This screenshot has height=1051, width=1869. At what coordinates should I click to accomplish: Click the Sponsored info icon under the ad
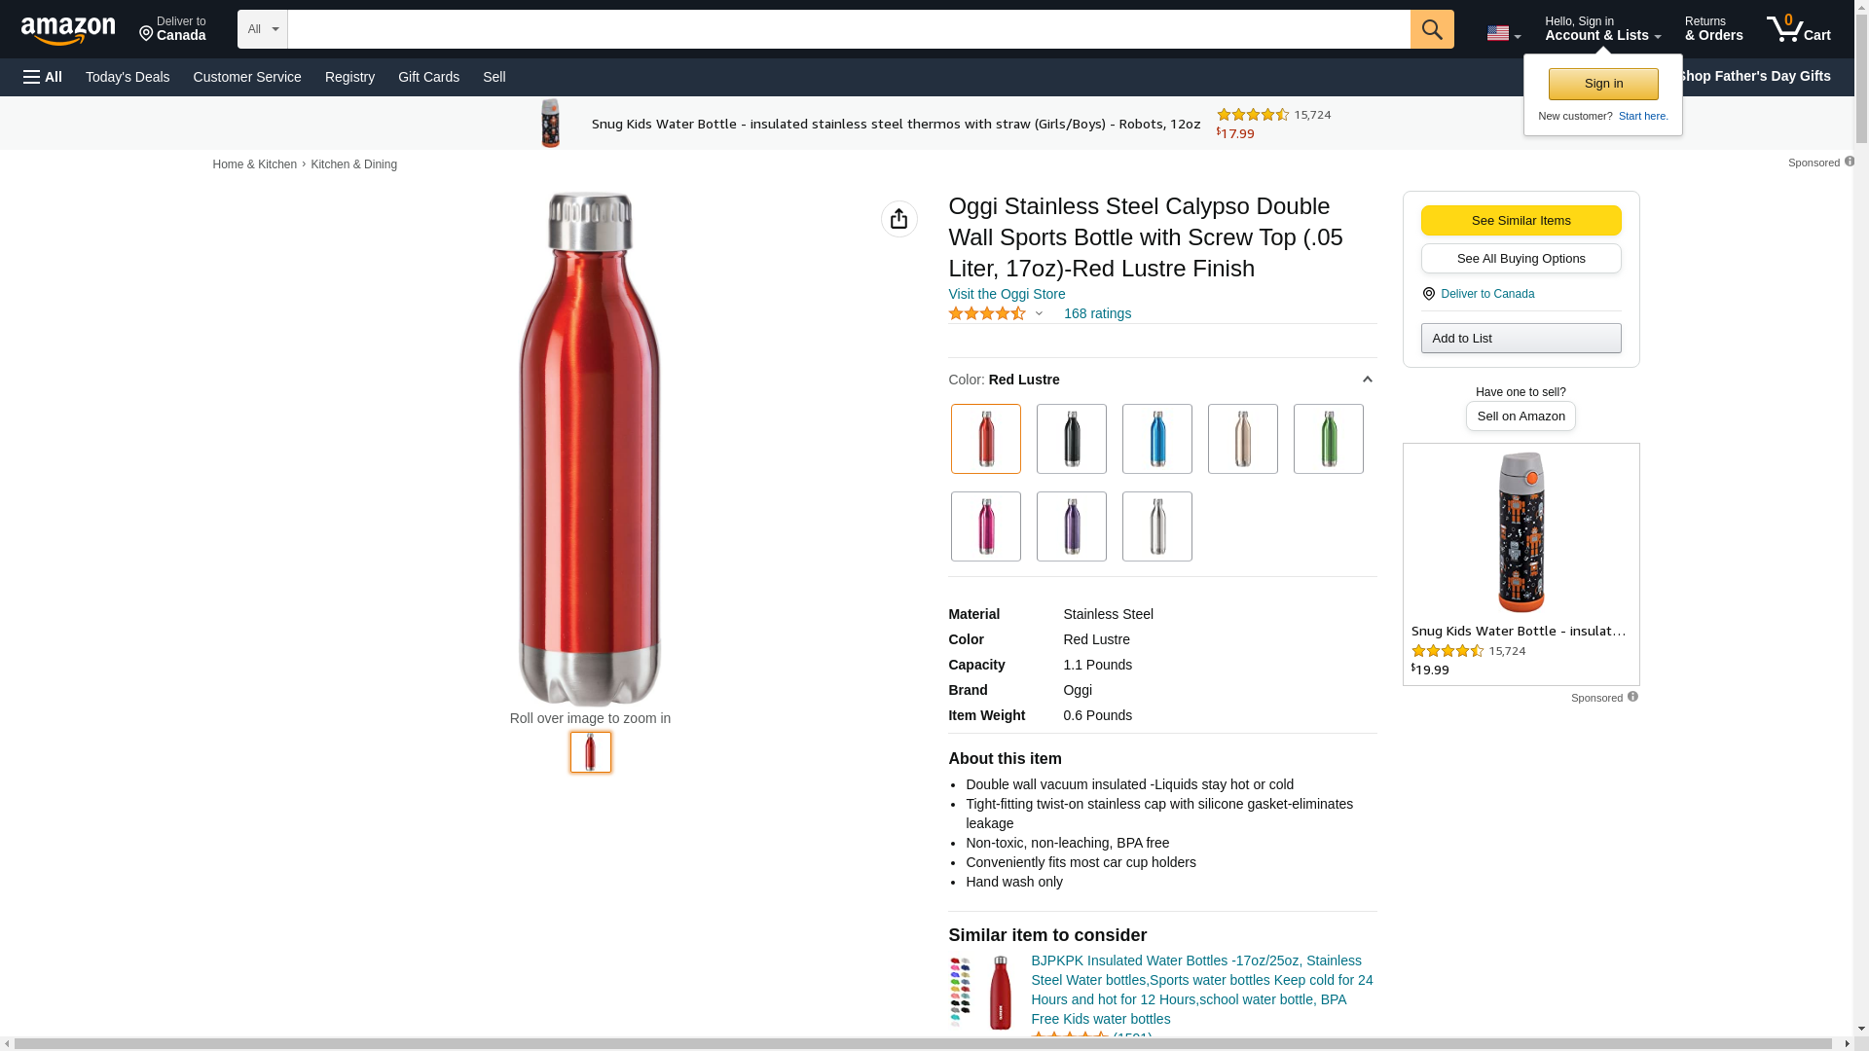coord(1632,697)
